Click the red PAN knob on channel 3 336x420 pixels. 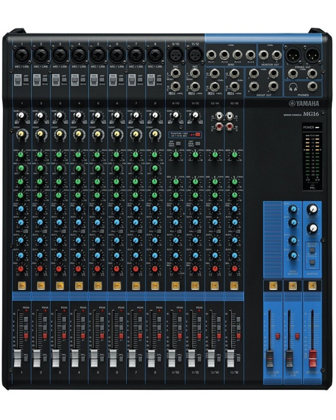click(x=59, y=269)
